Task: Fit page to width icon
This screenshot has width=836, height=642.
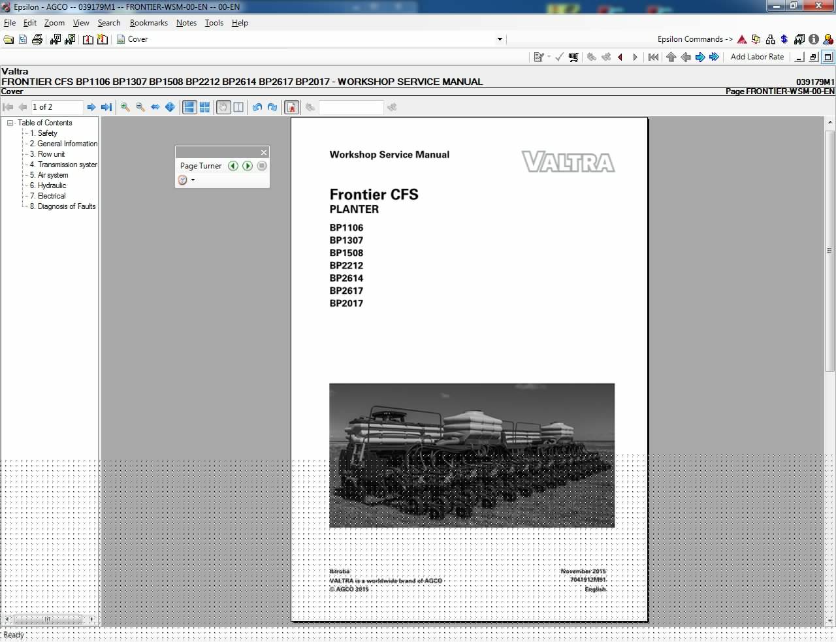Action: point(155,107)
